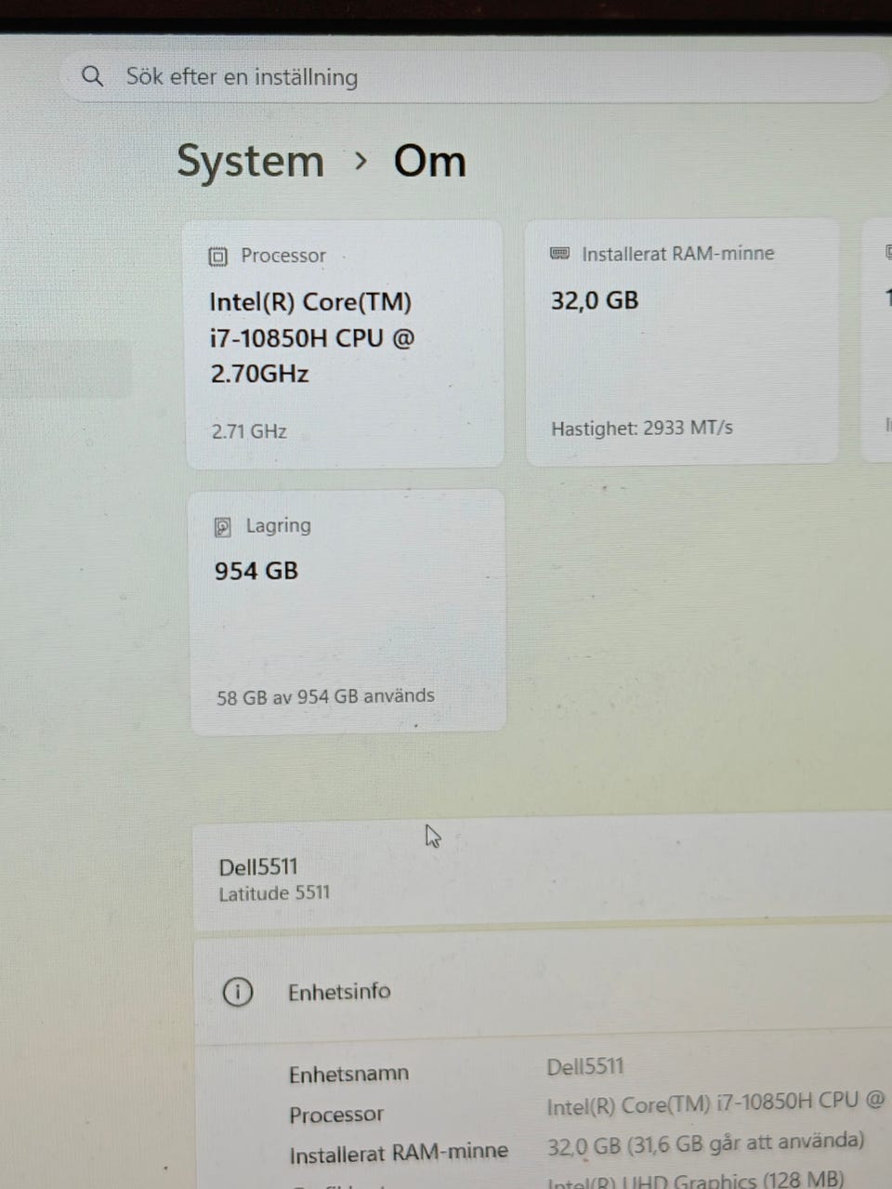Select the "Intel(R) Core(TM) i7-10850H CPU @ 2.70GHz" card text
The image size is (892, 1189).
click(x=312, y=337)
